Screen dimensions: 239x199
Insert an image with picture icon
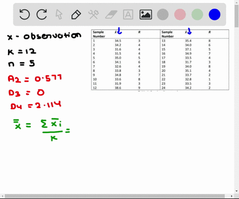[x=145, y=14]
